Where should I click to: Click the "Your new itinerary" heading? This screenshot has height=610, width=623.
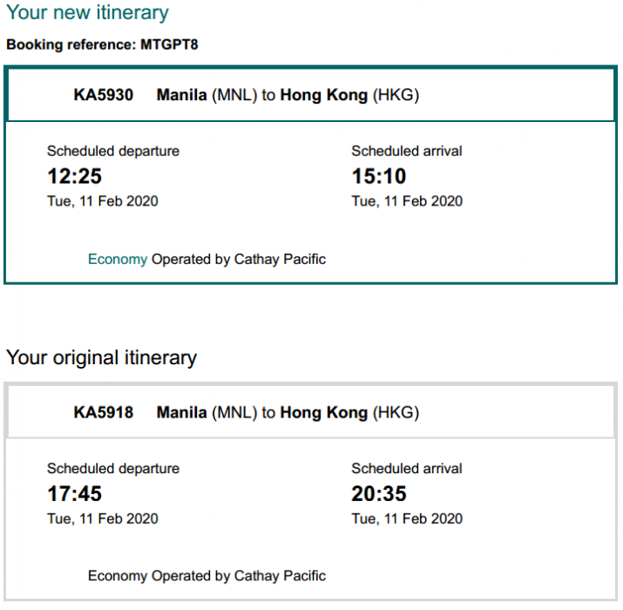pyautogui.click(x=87, y=13)
